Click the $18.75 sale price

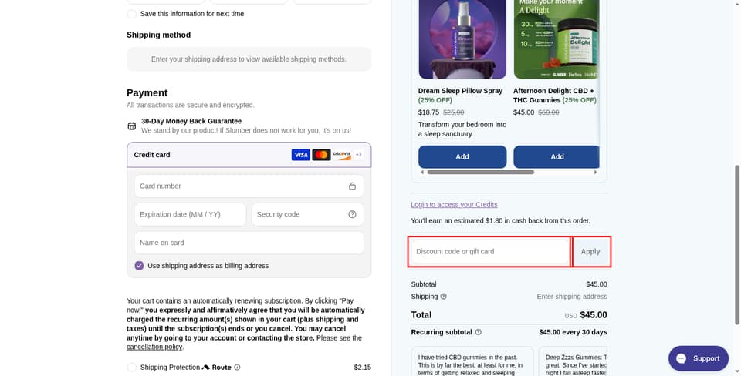tap(428, 112)
